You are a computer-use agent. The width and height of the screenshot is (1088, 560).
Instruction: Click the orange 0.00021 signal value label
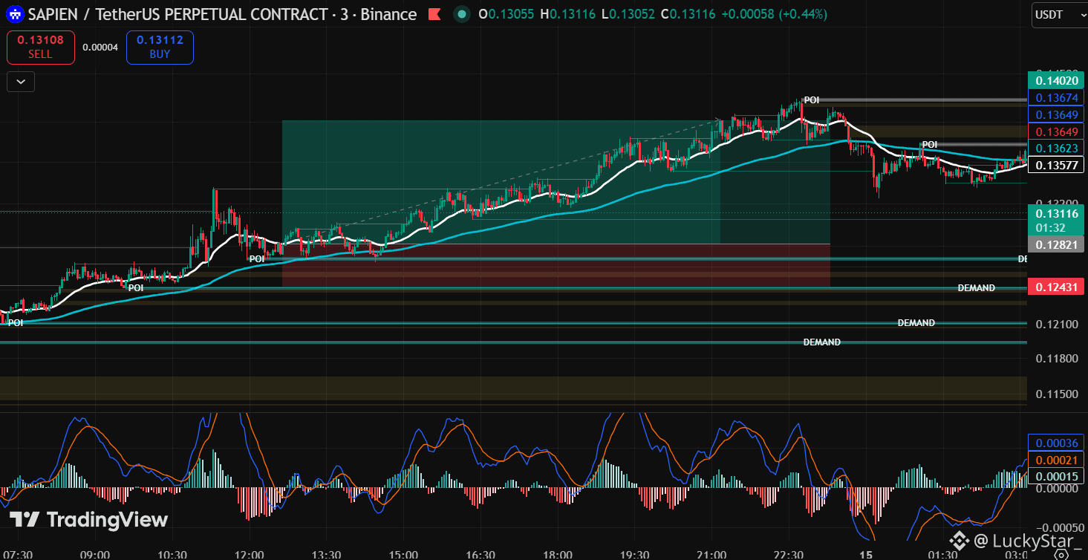[1056, 460]
